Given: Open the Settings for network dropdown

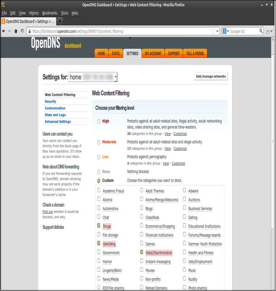Looking at the screenshot, I should pyautogui.click(x=93, y=77).
